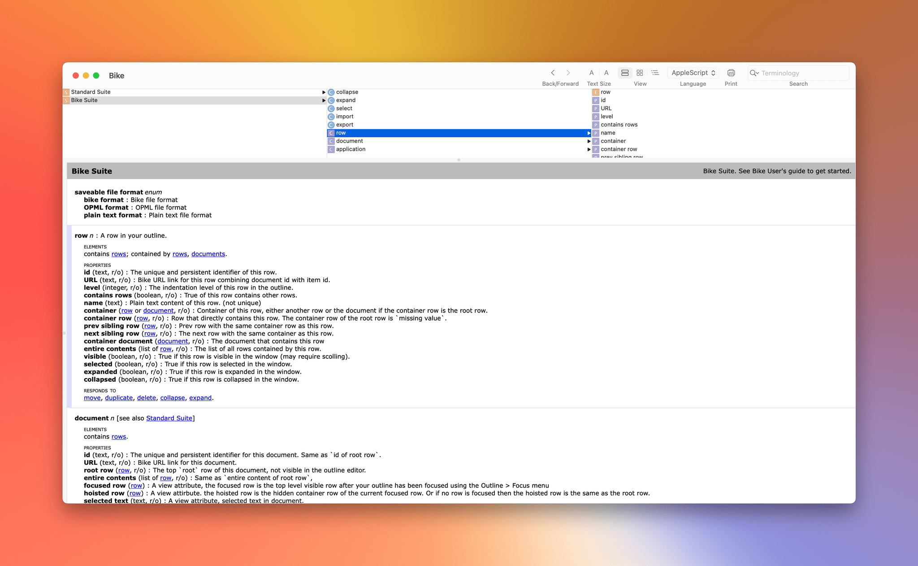The height and width of the screenshot is (566, 918).
Task: Select the name property icon
Action: click(596, 133)
